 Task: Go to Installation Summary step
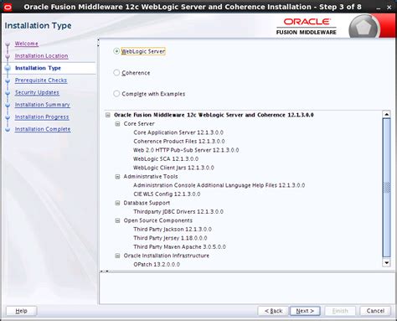coord(42,105)
